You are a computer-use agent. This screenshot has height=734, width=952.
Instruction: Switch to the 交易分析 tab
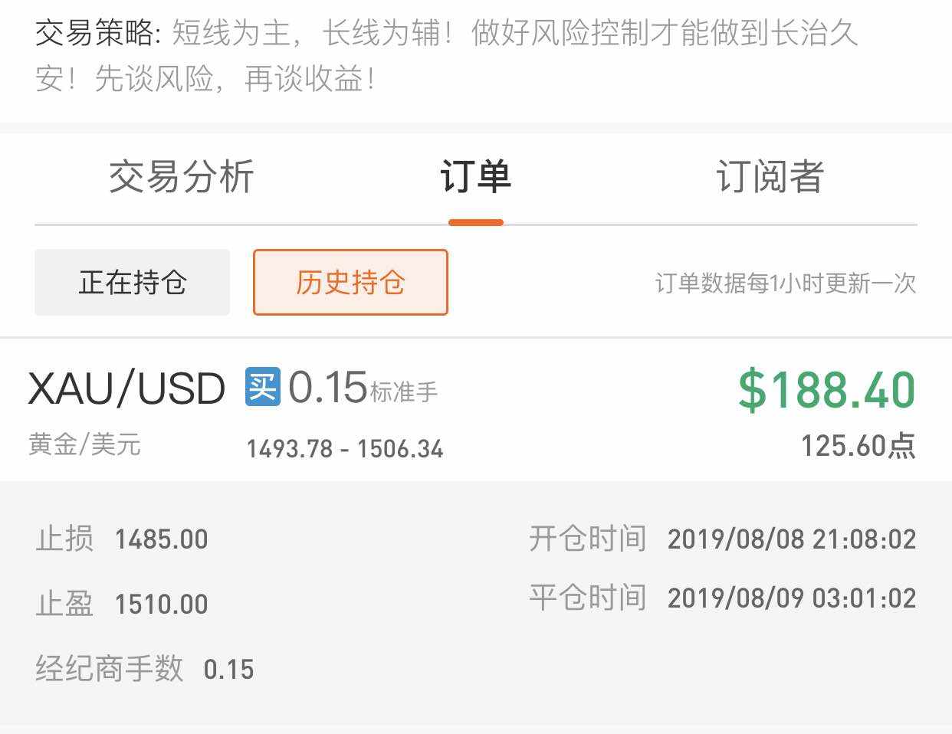181,177
